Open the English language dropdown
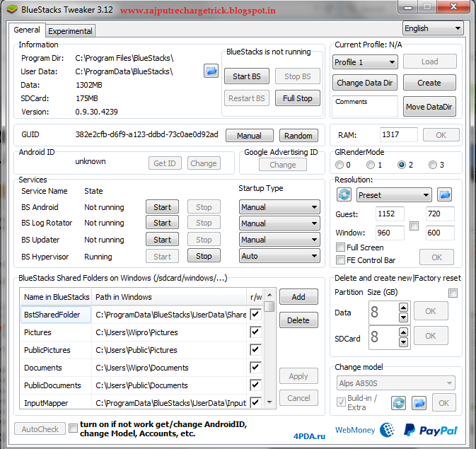Screen dimensions: 476x449 click(433, 28)
